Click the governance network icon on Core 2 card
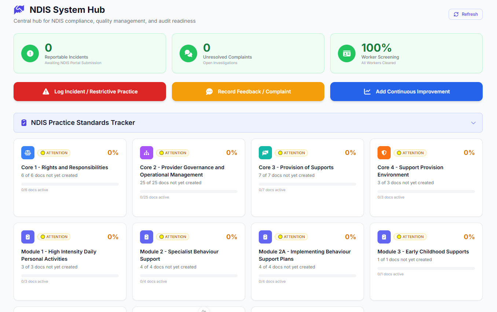Viewport: 497px width, 312px height. click(x=146, y=153)
